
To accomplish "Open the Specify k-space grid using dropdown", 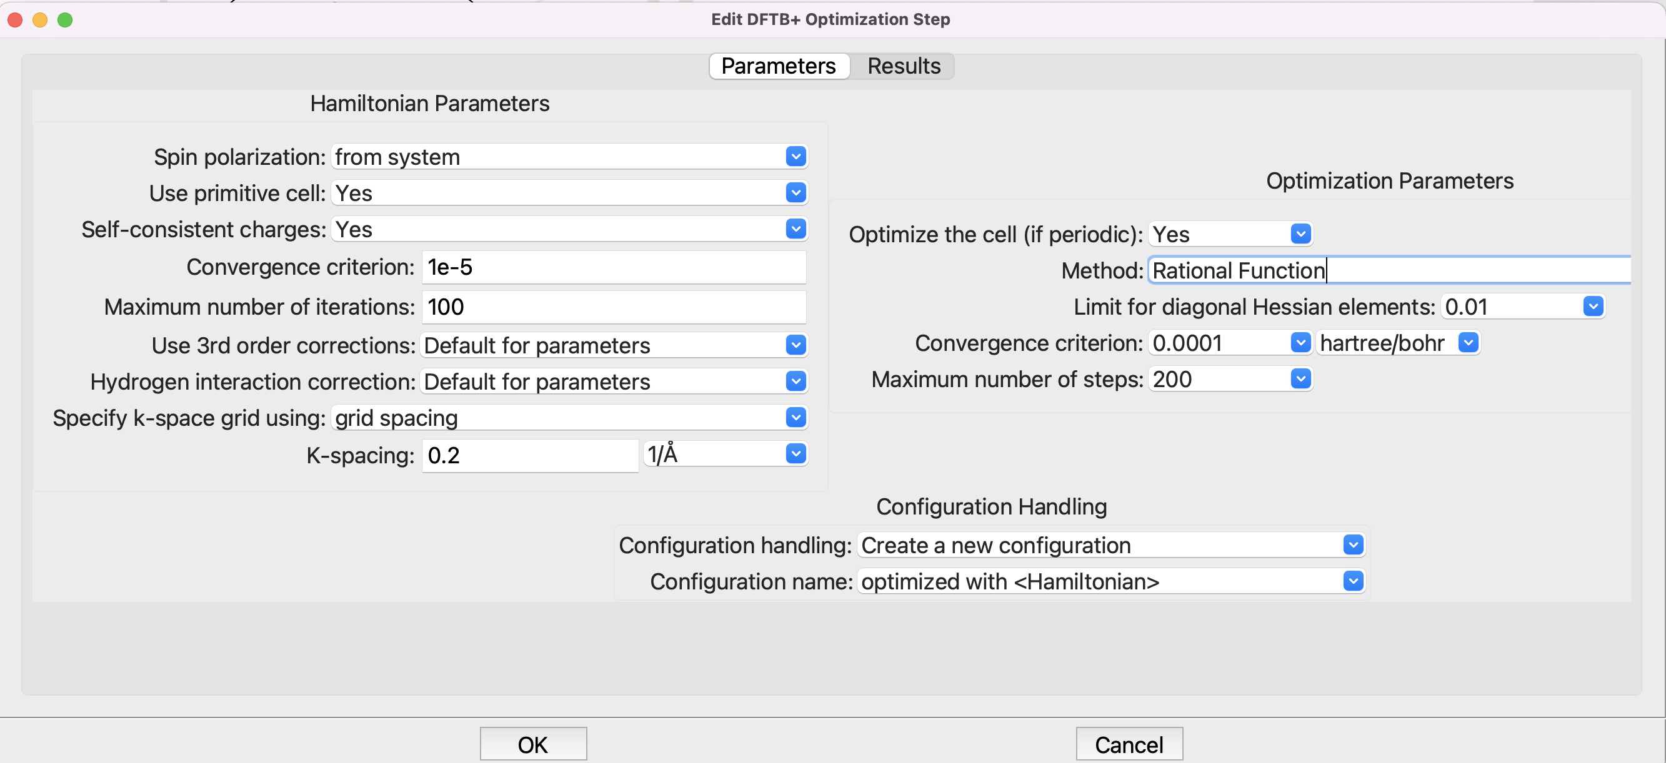I will click(569, 418).
